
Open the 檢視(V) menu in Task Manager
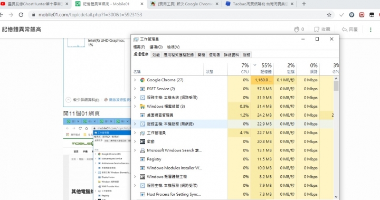(x=173, y=47)
